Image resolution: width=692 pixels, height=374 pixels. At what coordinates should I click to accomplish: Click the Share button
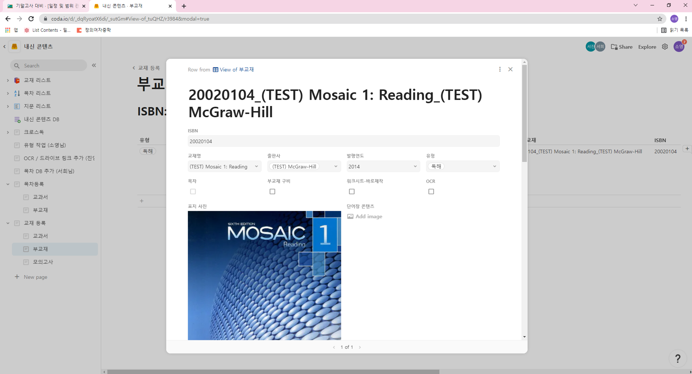pyautogui.click(x=622, y=47)
